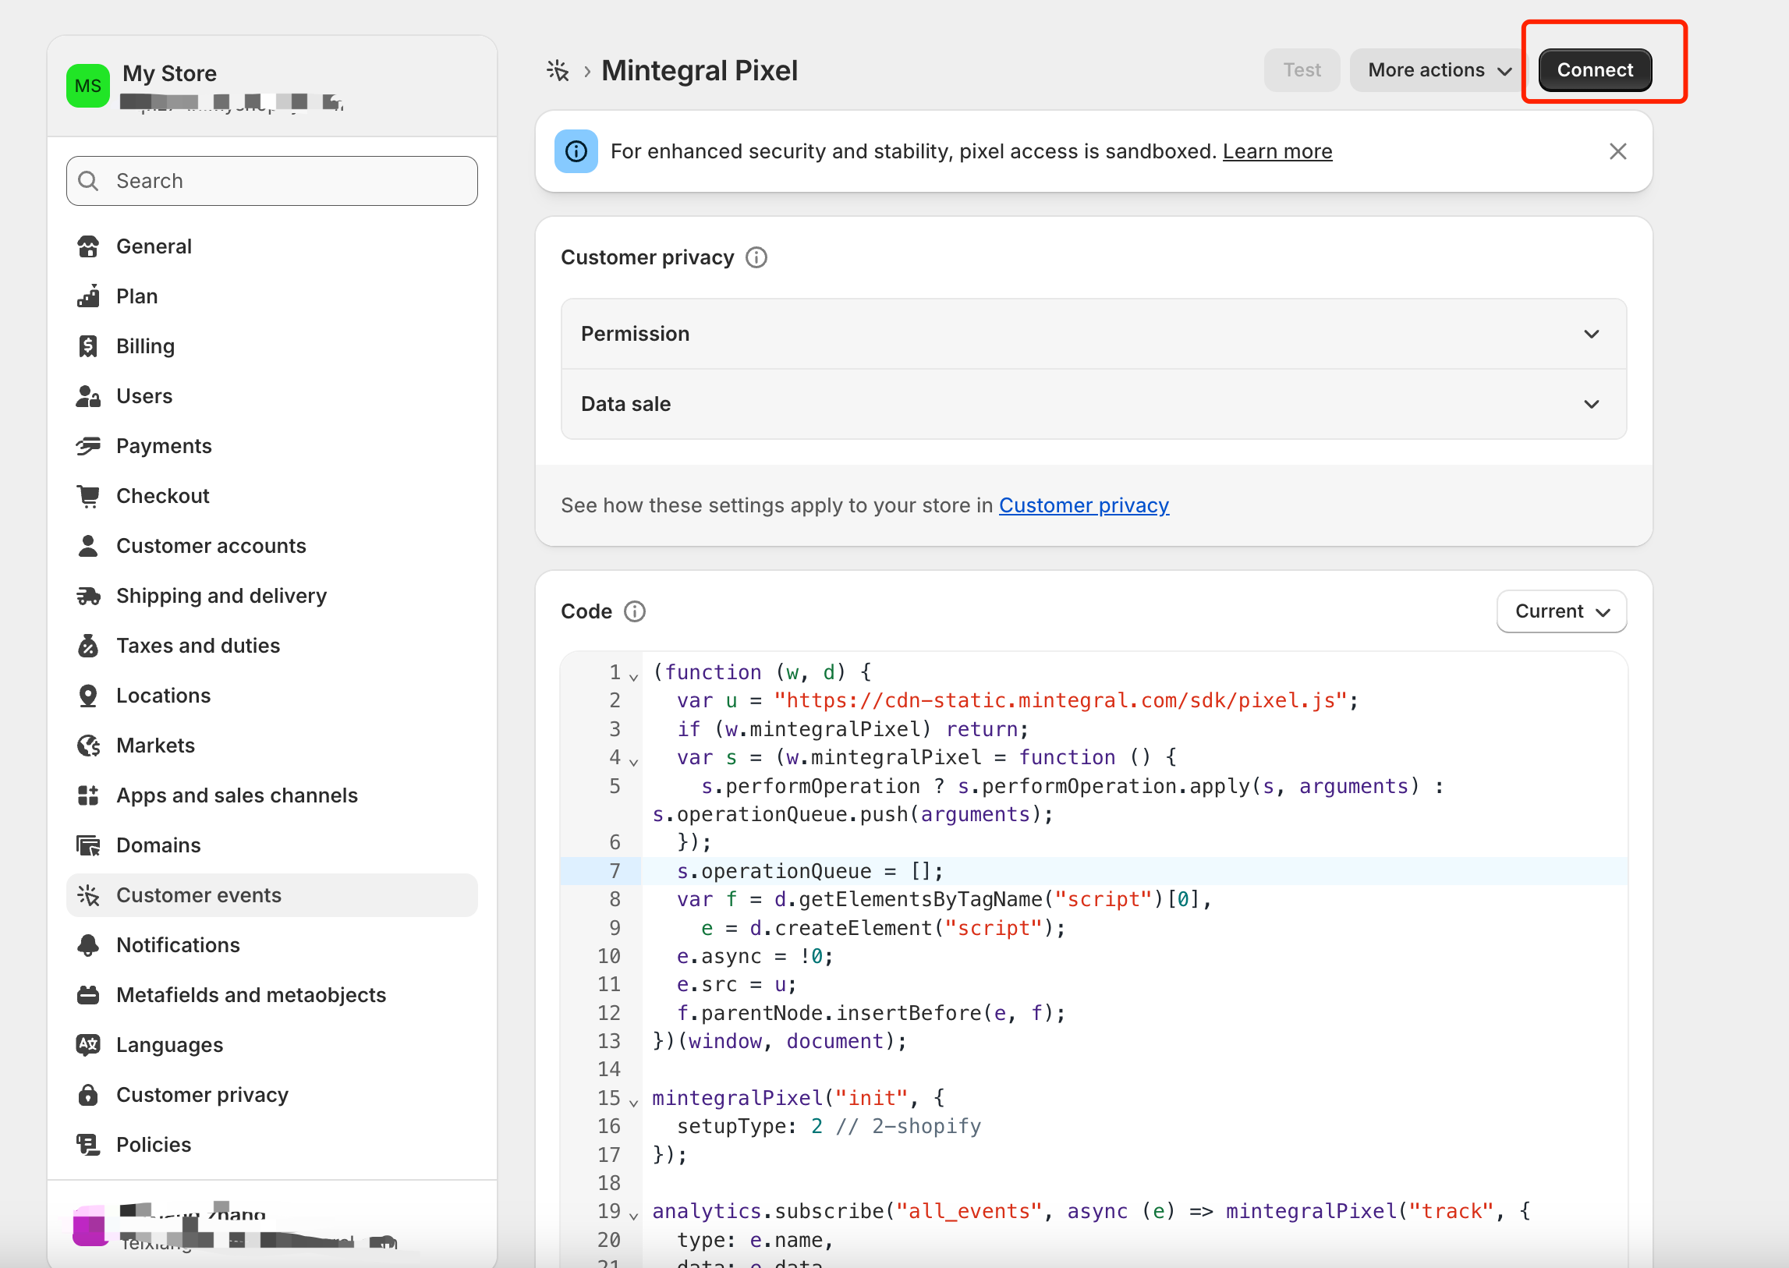Click the Payments hand icon
The width and height of the screenshot is (1789, 1268).
click(88, 447)
